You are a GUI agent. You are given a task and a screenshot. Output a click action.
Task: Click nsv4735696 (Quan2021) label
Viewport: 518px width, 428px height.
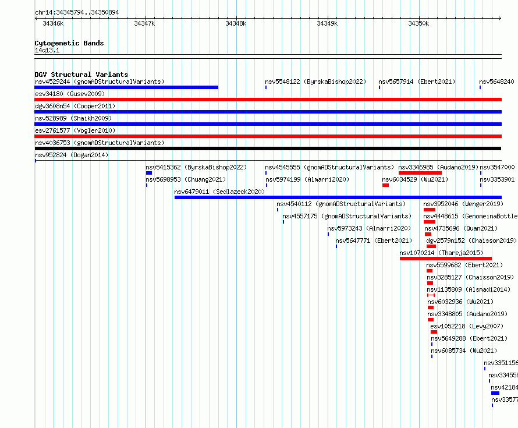coord(461,228)
